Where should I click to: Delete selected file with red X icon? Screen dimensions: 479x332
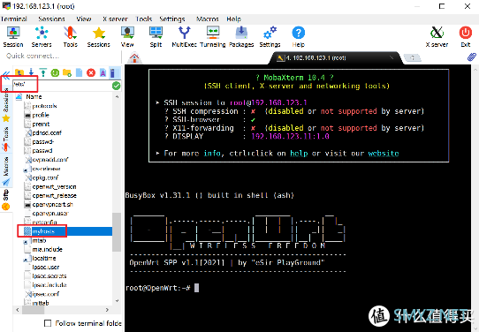(91, 72)
